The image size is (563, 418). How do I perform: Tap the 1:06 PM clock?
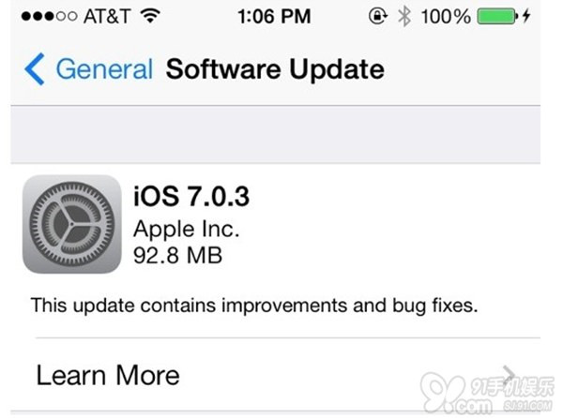pos(274,17)
